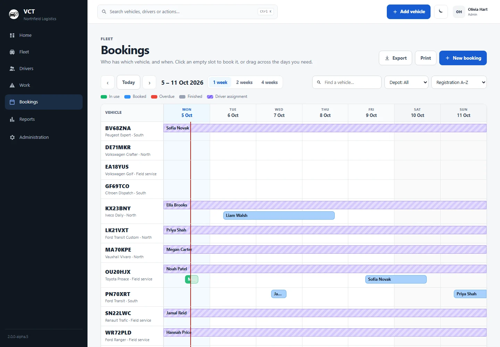
Task: Open the green in-use booking on OU20HJX
Action: pyautogui.click(x=192, y=279)
